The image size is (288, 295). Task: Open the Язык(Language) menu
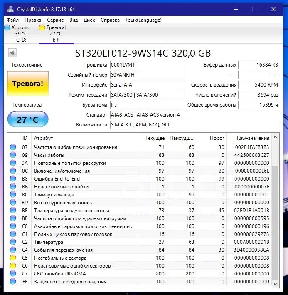tap(143, 20)
